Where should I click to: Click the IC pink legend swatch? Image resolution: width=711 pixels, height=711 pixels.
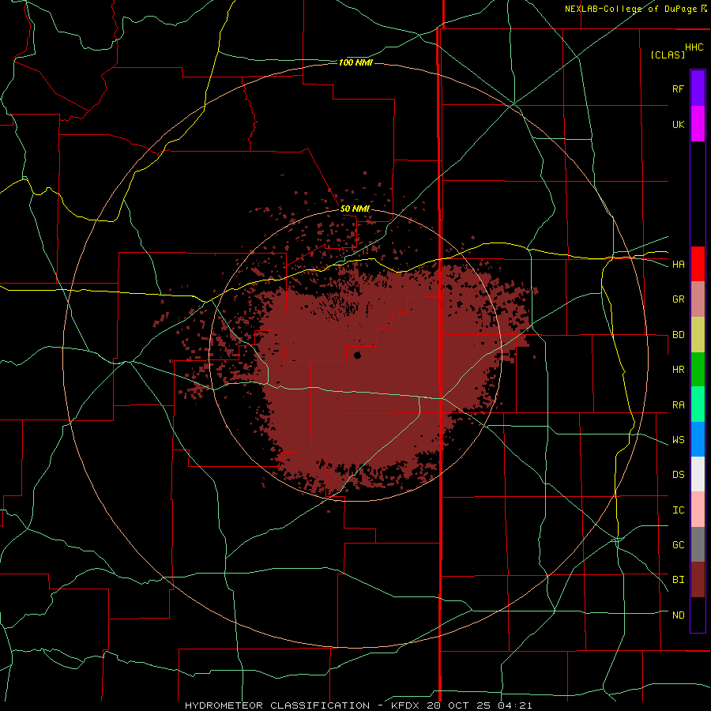[x=698, y=510]
